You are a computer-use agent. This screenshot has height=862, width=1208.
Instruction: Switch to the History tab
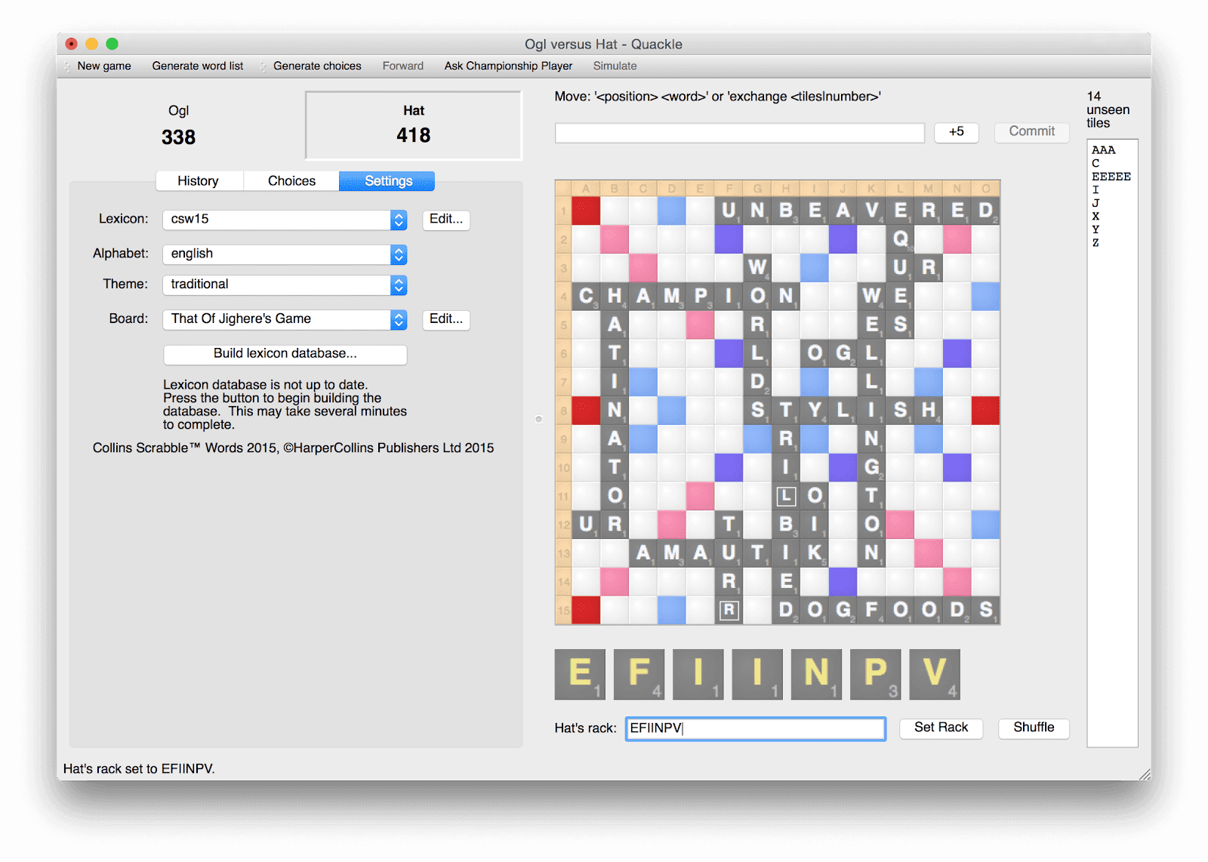pyautogui.click(x=199, y=181)
